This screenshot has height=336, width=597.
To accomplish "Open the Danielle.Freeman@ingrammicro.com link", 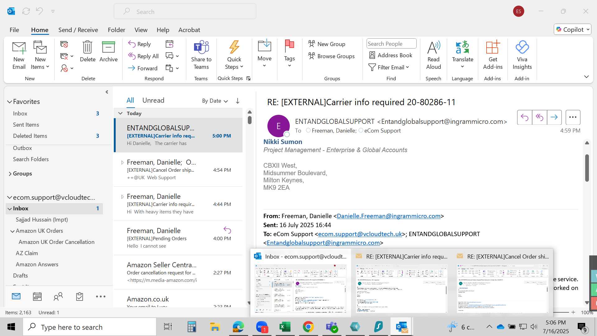I will point(389,216).
